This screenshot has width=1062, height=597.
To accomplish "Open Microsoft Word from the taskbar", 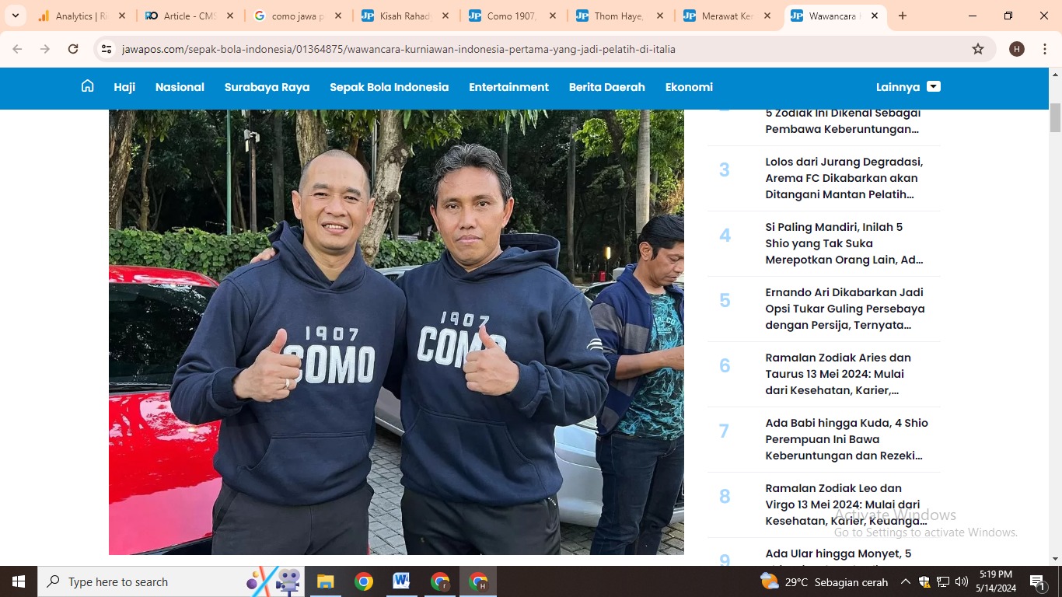I will (401, 581).
